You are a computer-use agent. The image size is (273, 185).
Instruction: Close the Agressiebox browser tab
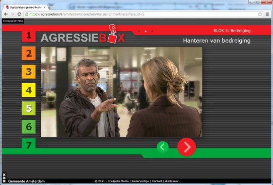click(45, 8)
